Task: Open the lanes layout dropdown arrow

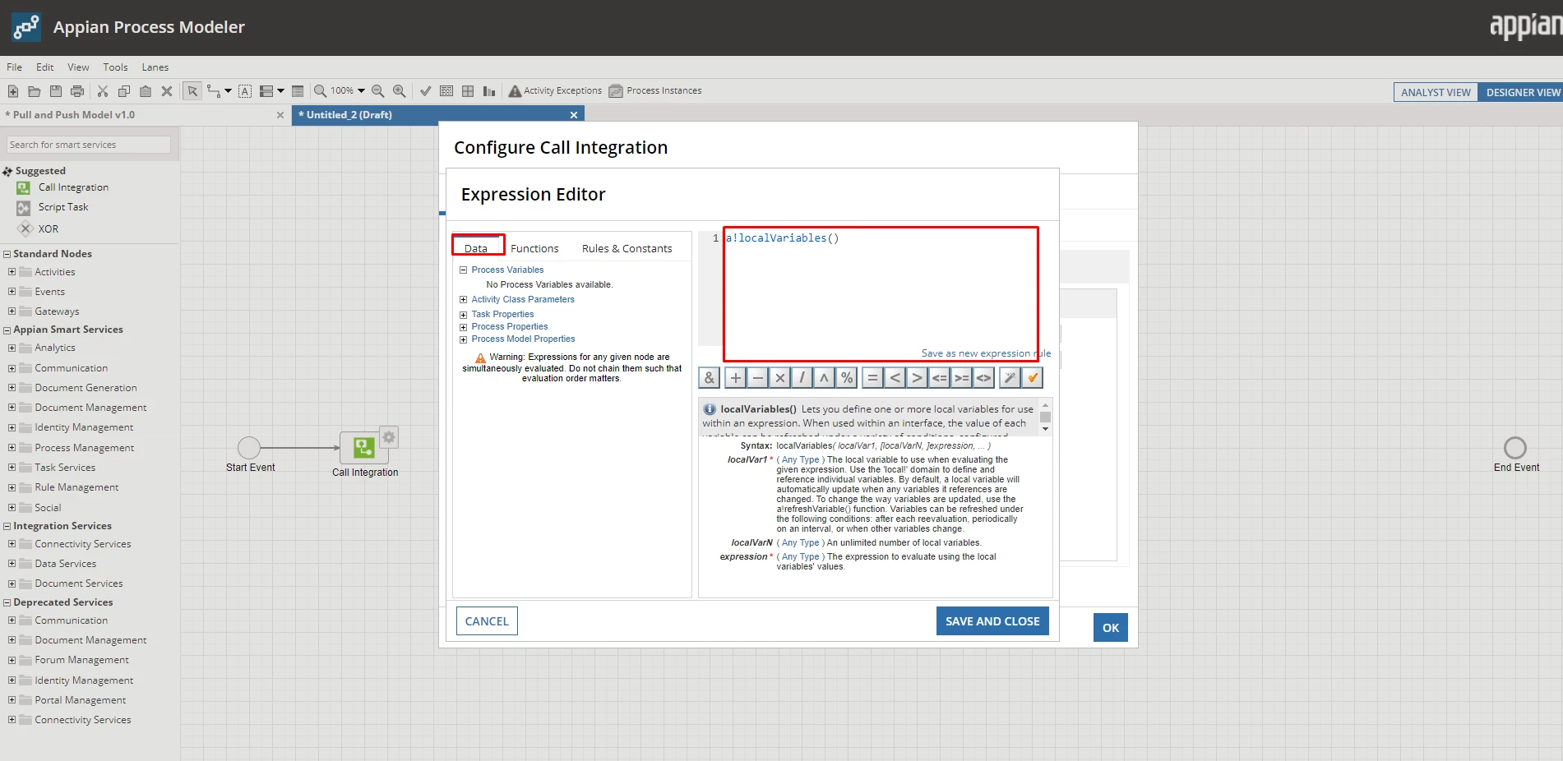Action: (x=280, y=91)
